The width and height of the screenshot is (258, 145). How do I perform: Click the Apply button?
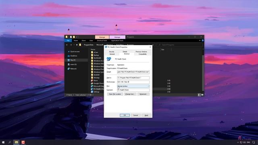click(x=146, y=115)
